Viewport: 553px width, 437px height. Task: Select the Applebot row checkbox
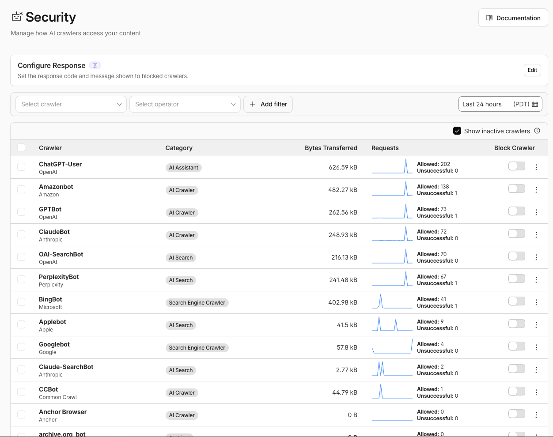tap(21, 324)
